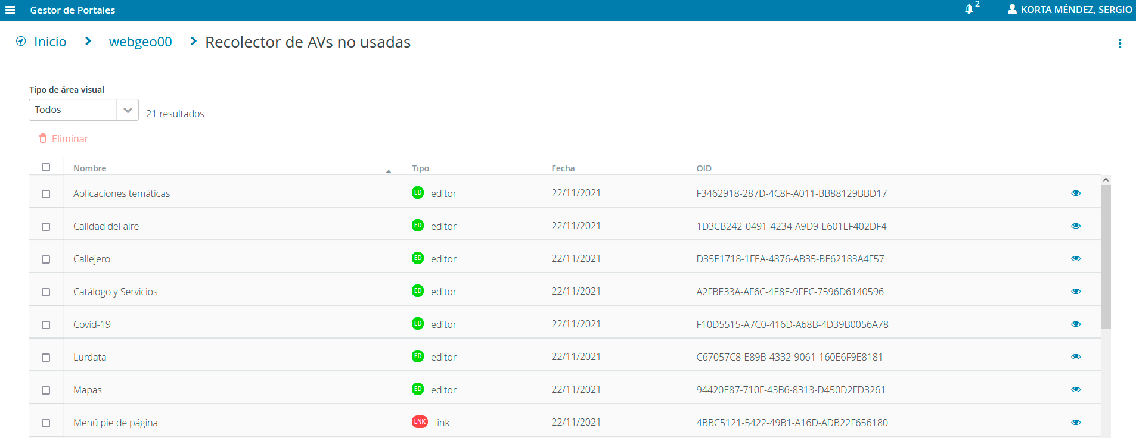Show Menú pie de página details eye

click(x=1075, y=423)
